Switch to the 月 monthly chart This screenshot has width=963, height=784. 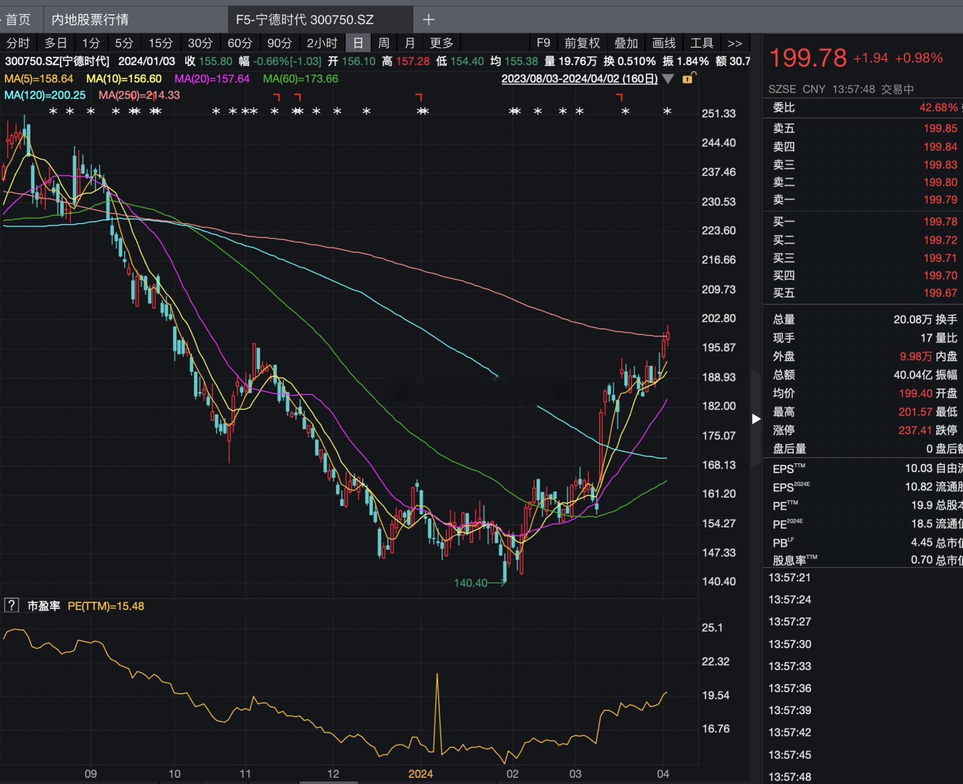click(410, 44)
